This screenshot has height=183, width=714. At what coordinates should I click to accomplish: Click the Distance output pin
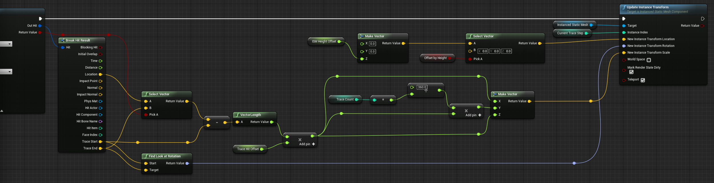(x=101, y=68)
